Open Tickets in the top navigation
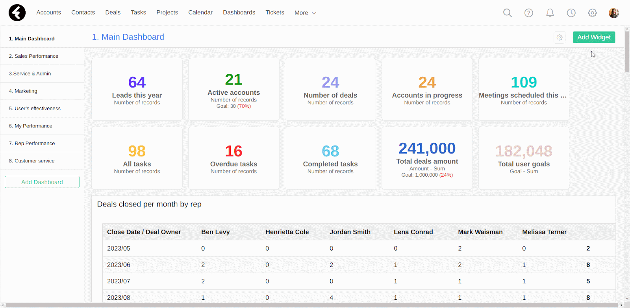 click(x=275, y=12)
